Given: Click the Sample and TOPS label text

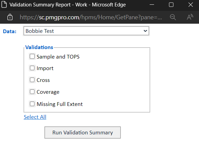Looking at the screenshot, I should (58, 57).
